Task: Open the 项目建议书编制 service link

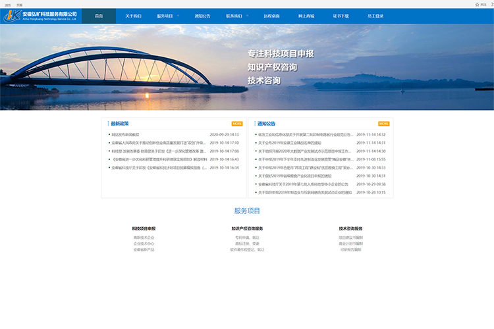Action: pos(350,237)
